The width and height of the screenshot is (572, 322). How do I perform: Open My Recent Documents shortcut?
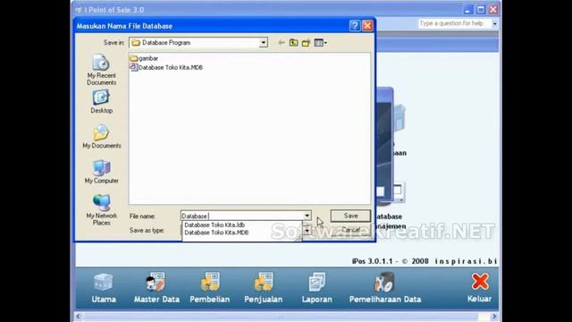(101, 70)
